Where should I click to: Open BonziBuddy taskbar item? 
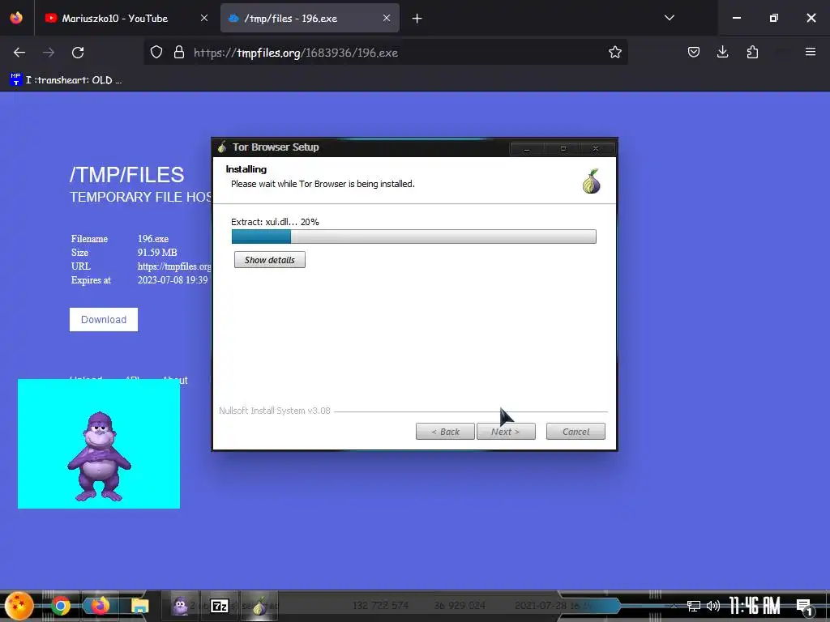pos(181,606)
